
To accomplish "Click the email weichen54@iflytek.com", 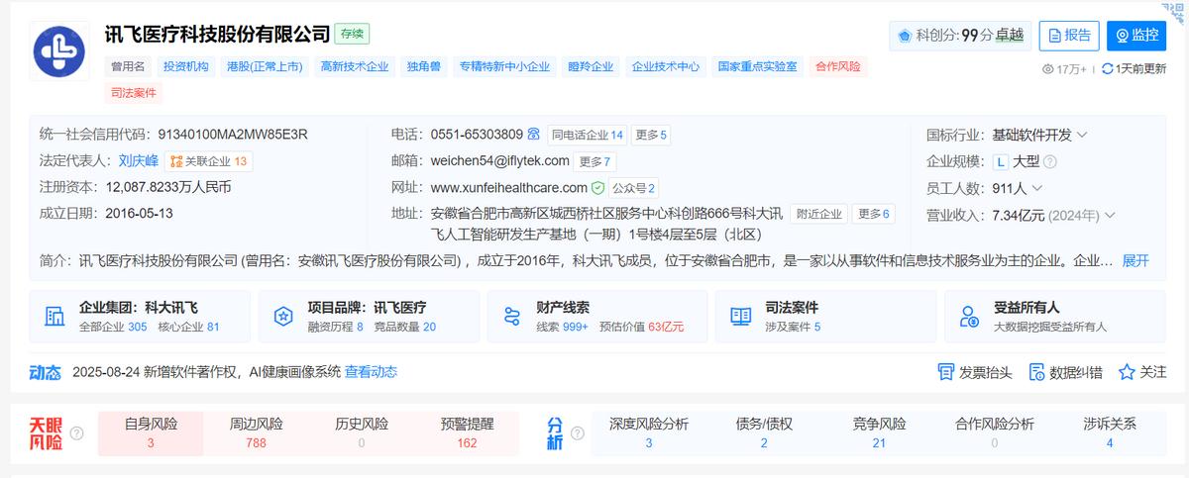I will click(x=500, y=161).
